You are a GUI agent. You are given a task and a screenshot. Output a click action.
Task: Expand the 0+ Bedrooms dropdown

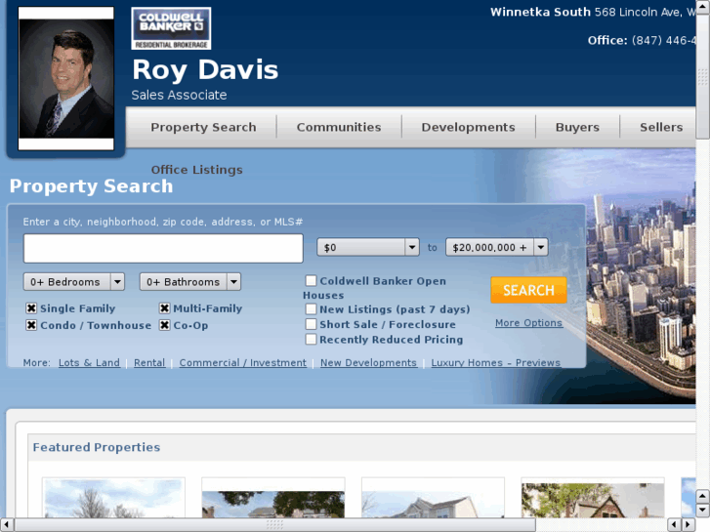74,282
